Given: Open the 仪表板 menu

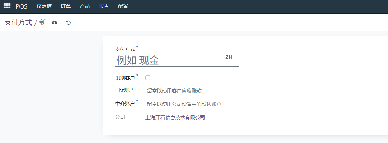Looking at the screenshot, I should [44, 6].
